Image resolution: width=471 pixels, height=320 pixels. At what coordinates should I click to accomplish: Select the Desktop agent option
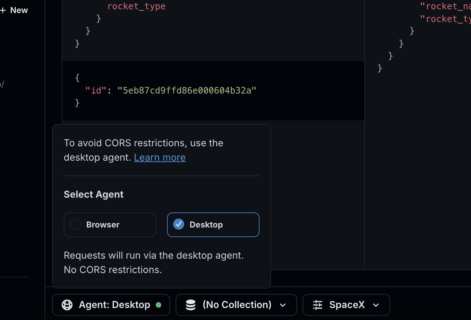click(x=213, y=224)
